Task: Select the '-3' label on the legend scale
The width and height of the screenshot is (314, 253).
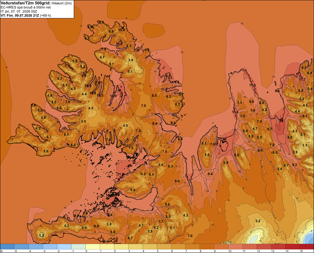Action: [44, 251]
